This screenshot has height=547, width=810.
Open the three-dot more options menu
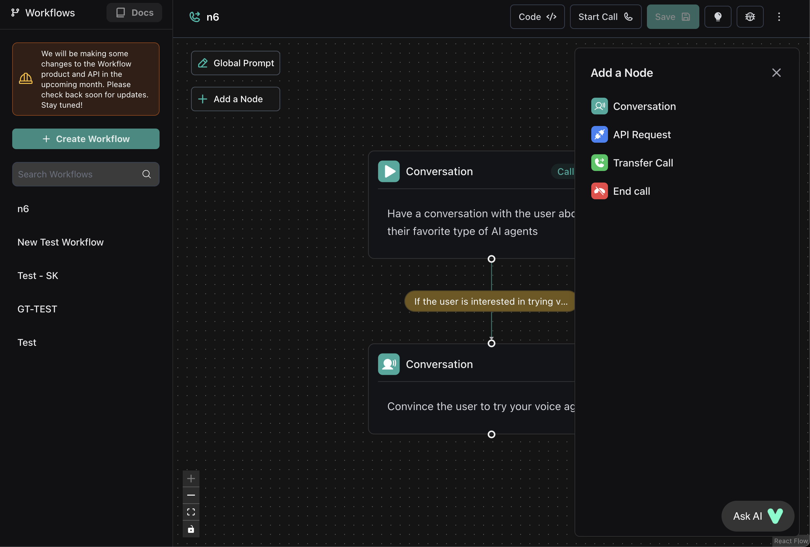coord(779,17)
